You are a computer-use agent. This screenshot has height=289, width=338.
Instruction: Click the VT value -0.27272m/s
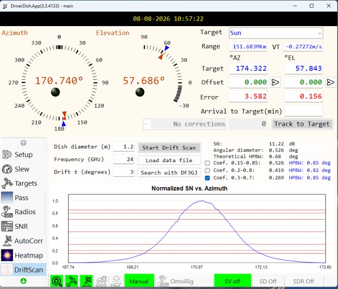click(x=303, y=46)
